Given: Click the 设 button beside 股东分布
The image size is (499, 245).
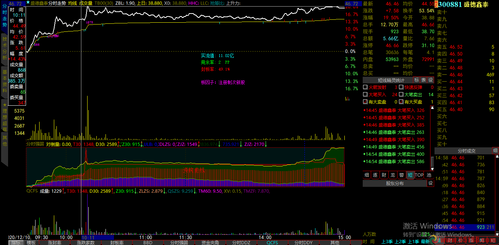Looking at the screenshot, I should (x=431, y=183).
